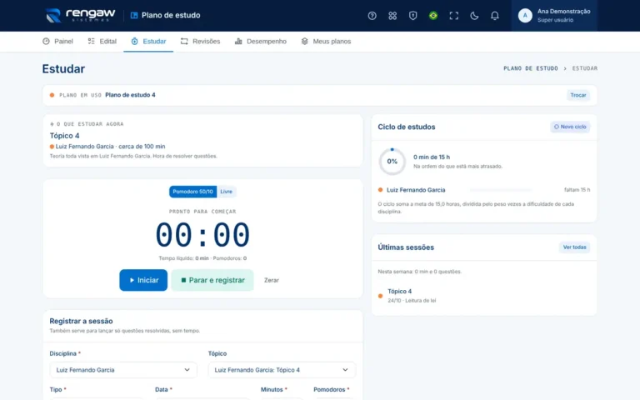Click the Registrar a sessão heading
This screenshot has width=640, height=400.
(x=81, y=321)
